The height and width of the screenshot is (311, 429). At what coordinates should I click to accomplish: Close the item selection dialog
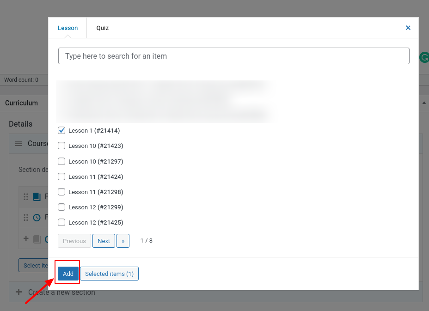(408, 28)
